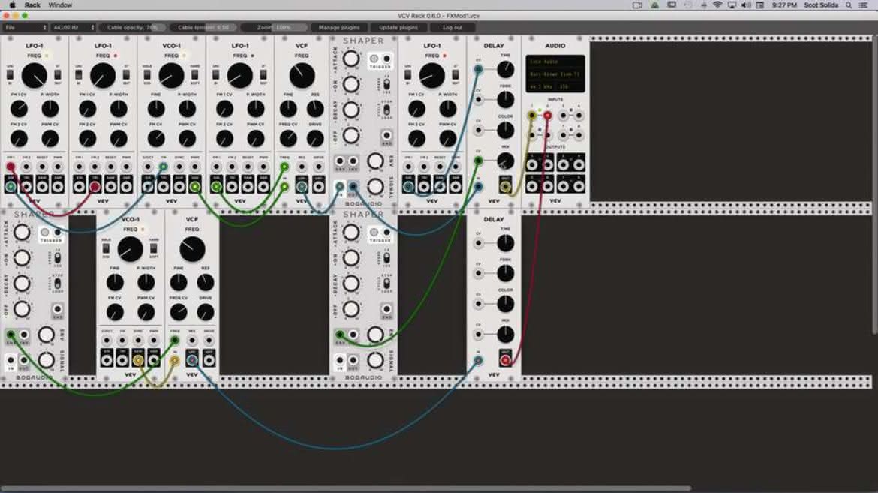Click the MIX knob on bottom-row DELAY module
The image size is (878, 493).
(x=505, y=335)
